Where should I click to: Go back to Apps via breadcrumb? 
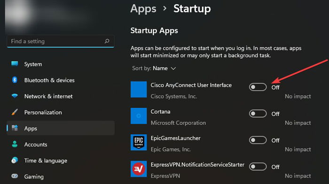143,9
